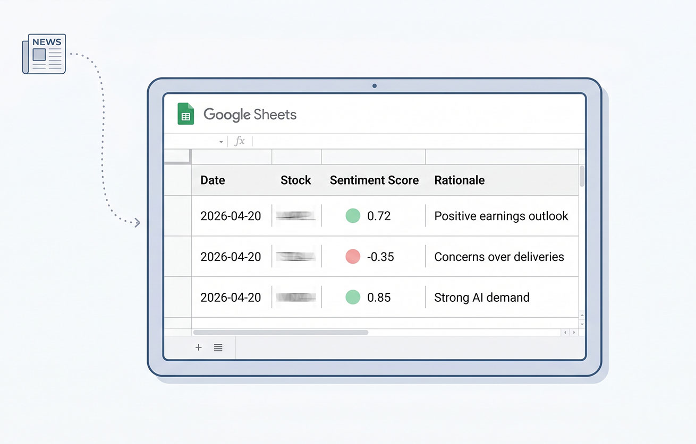This screenshot has height=444, width=696.
Task: Click the fx function icon
Action: coord(240,141)
